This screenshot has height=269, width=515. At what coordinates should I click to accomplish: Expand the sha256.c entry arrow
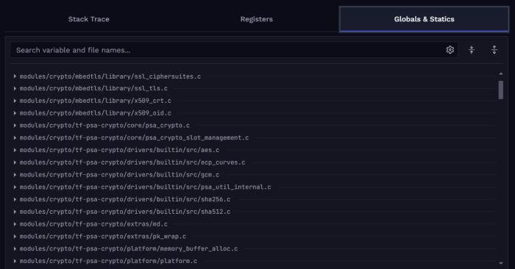coord(15,199)
